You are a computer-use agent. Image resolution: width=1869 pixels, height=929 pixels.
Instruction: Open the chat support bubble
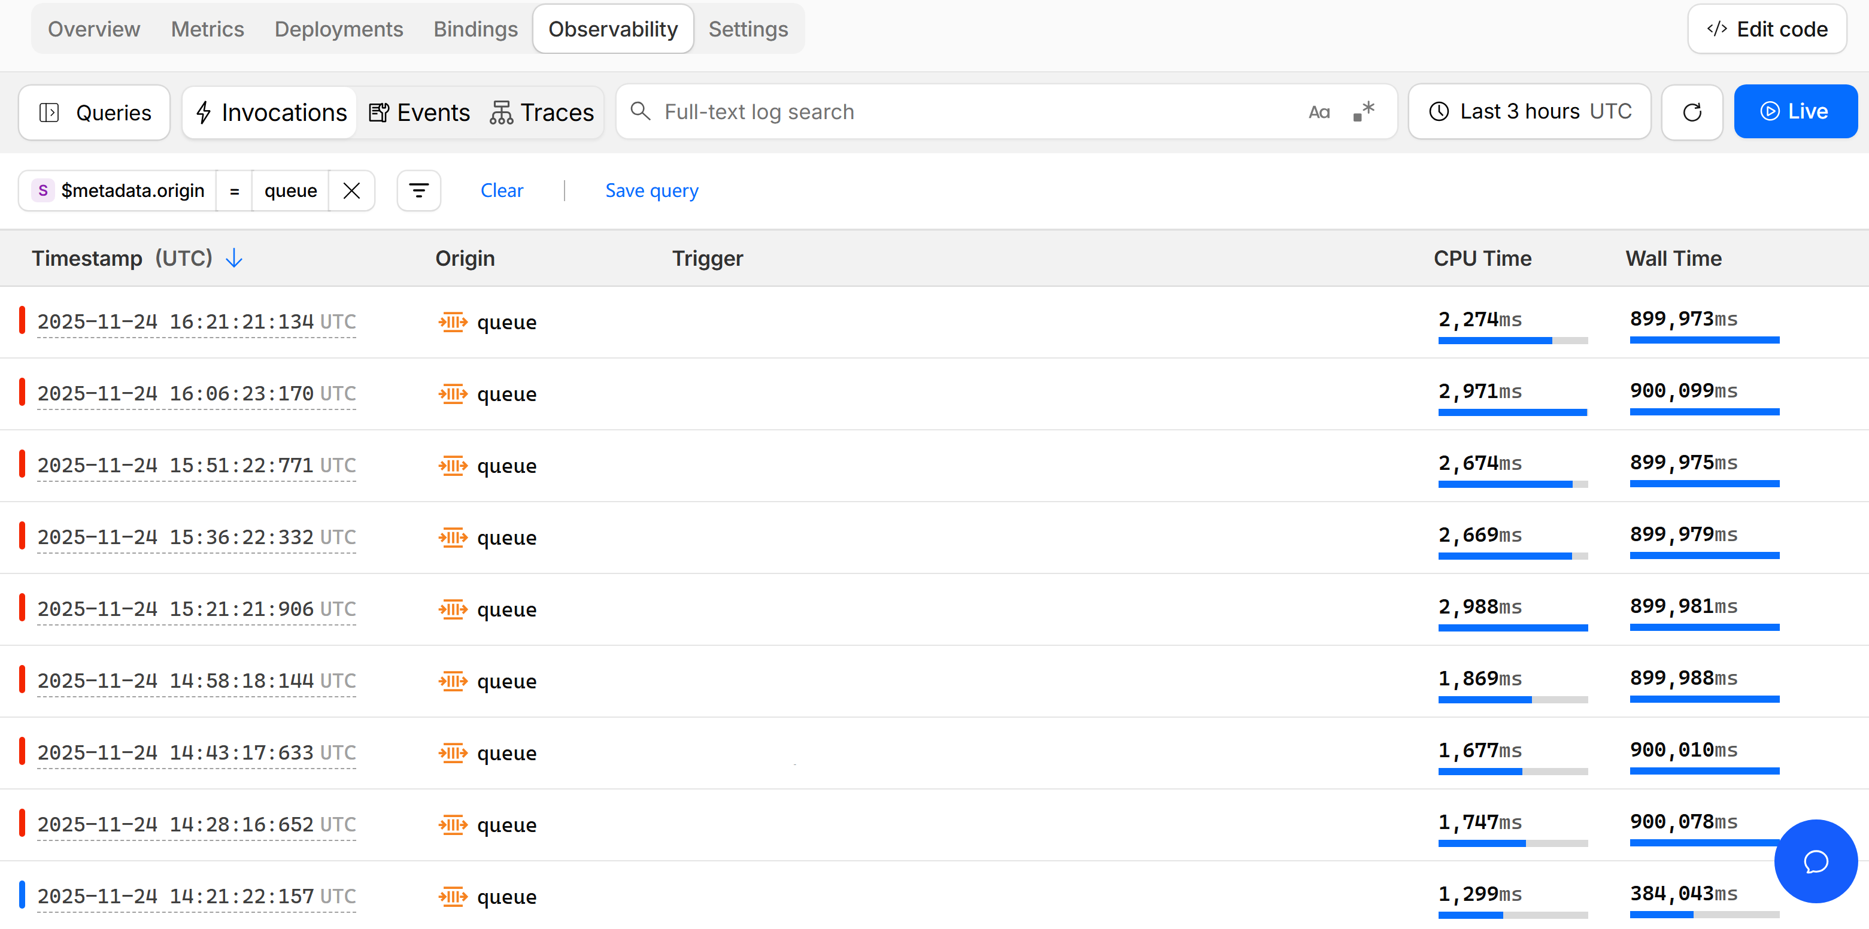[1815, 861]
